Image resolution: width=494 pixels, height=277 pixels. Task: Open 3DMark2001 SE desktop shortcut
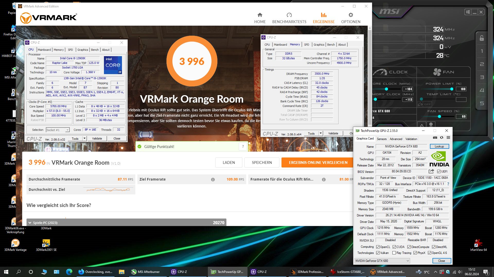tap(46, 245)
